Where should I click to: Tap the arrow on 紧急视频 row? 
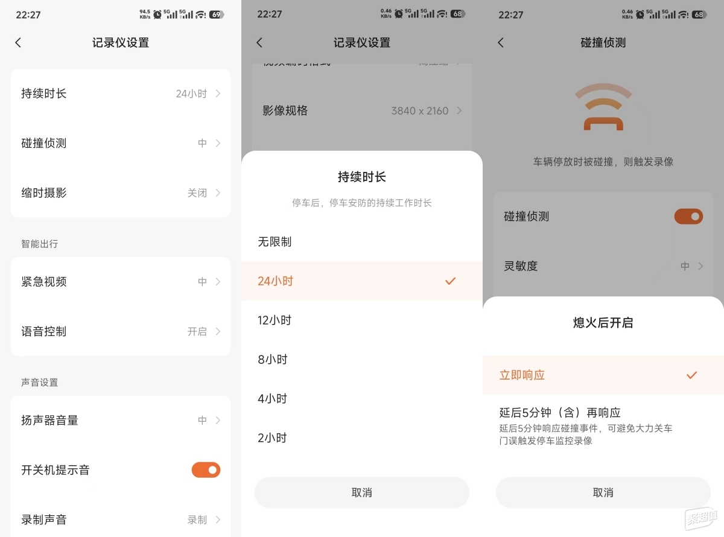218,282
